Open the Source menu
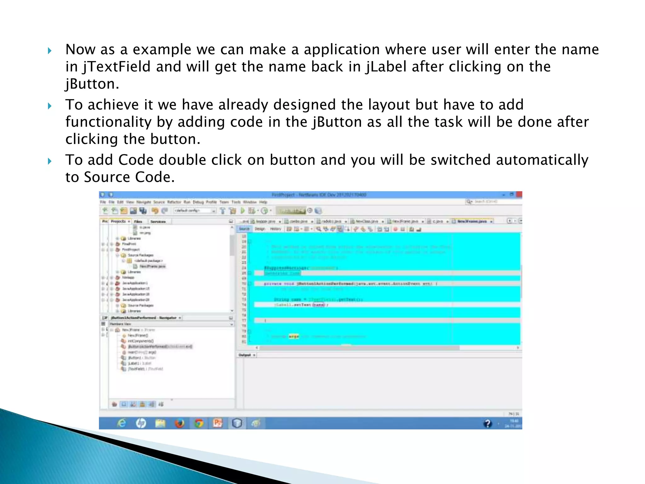 point(159,202)
